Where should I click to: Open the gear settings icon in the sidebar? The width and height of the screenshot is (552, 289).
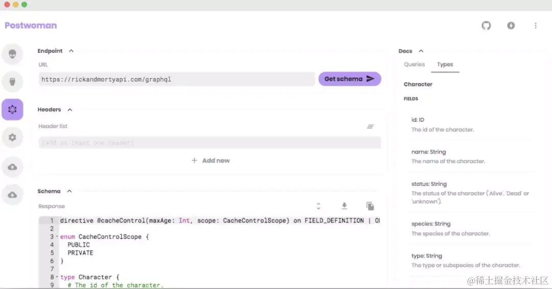point(12,137)
